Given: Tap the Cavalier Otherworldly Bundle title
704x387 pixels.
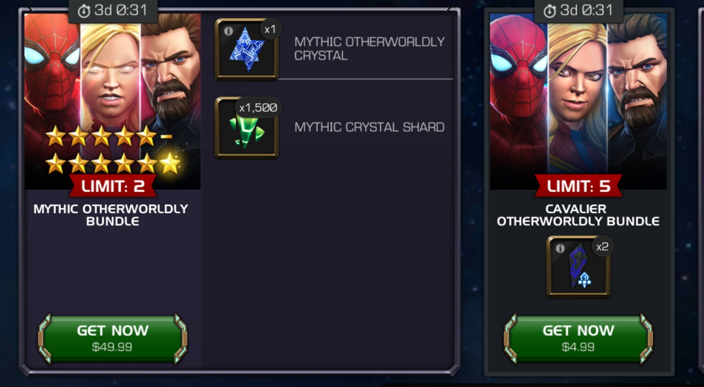Looking at the screenshot, I should (578, 215).
